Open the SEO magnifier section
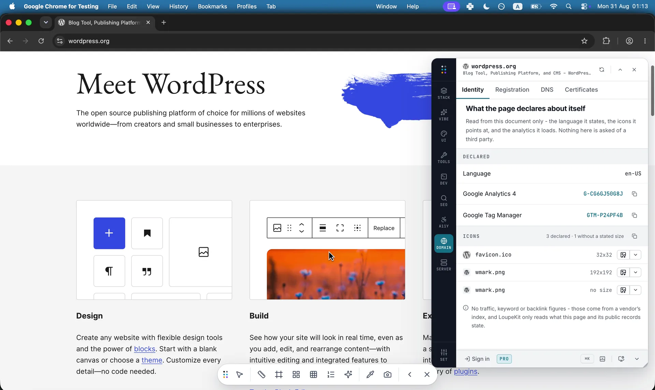 (x=443, y=201)
